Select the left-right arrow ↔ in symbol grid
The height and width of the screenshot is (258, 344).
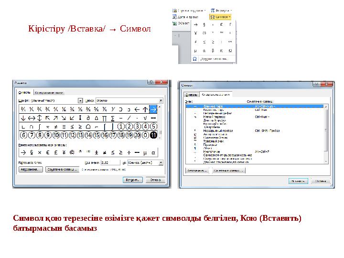point(32,118)
